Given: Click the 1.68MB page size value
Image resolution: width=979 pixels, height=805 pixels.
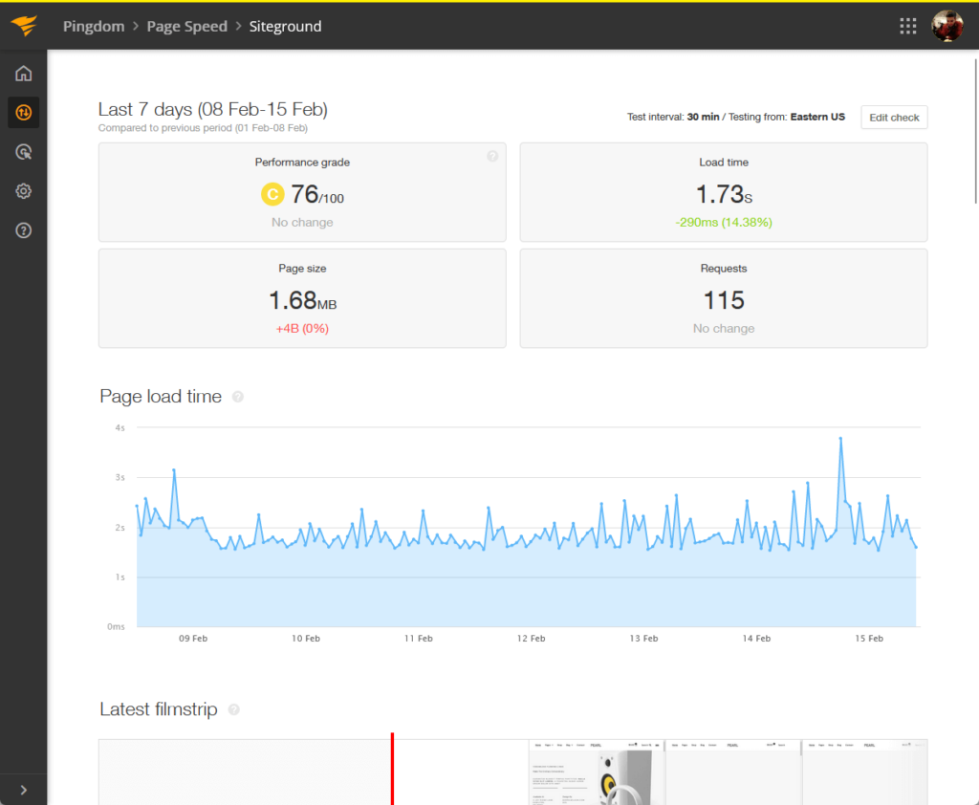Looking at the screenshot, I should (302, 300).
